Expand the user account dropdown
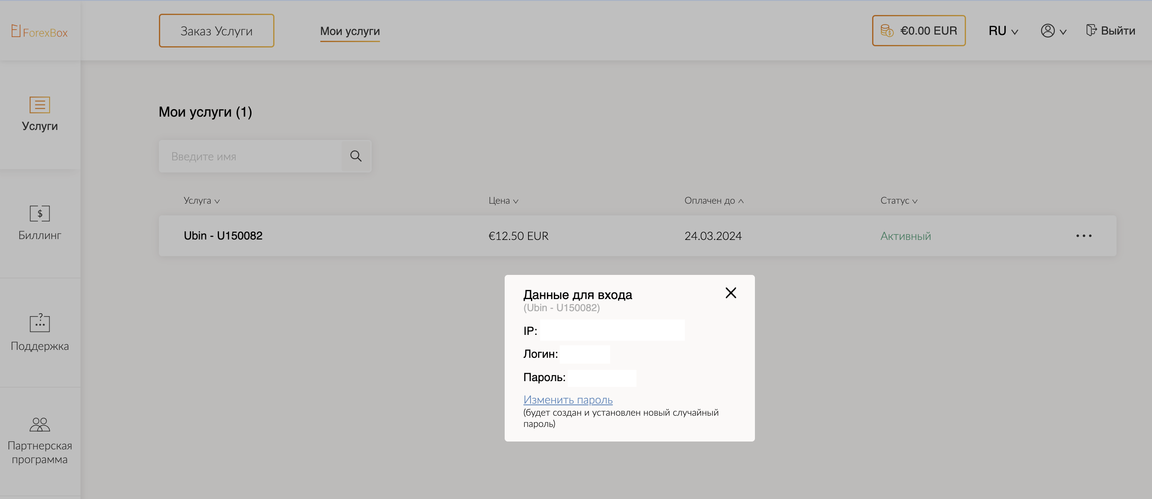The width and height of the screenshot is (1152, 499). pos(1053,31)
